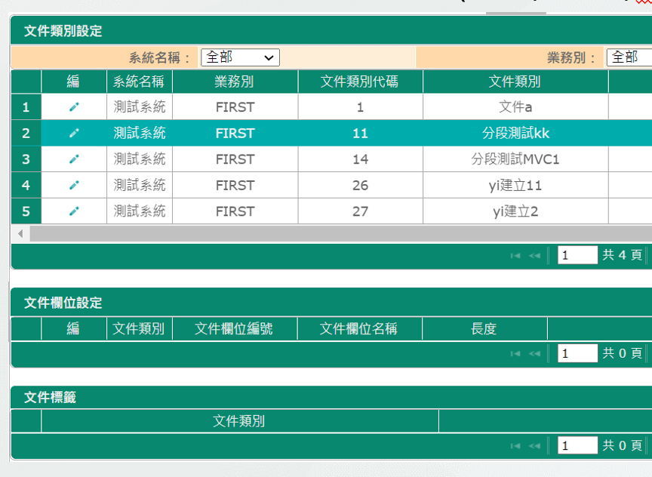Click the 業務別： filter label
Screen dimensions: 652x477
coord(572,58)
